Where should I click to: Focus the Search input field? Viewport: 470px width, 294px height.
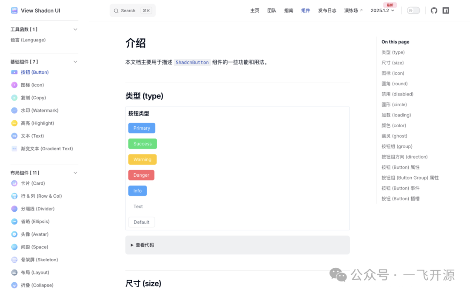click(132, 11)
